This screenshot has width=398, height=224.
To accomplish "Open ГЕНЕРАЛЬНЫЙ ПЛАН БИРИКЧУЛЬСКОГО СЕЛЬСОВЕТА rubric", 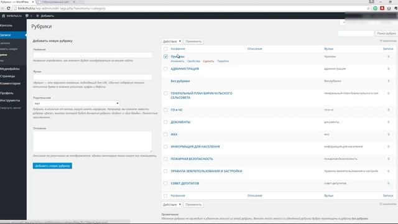I will (x=201, y=95).
